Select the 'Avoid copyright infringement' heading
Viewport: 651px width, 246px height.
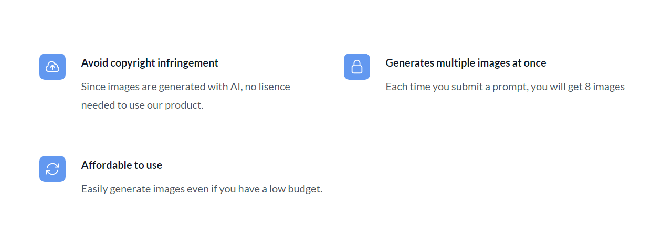150,63
